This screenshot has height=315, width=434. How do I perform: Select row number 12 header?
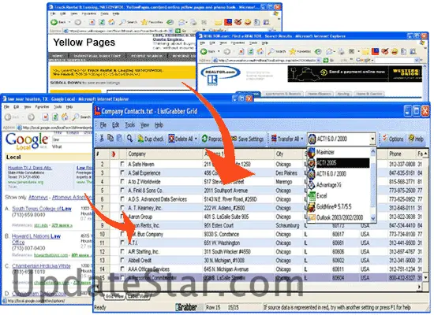pos(102,251)
